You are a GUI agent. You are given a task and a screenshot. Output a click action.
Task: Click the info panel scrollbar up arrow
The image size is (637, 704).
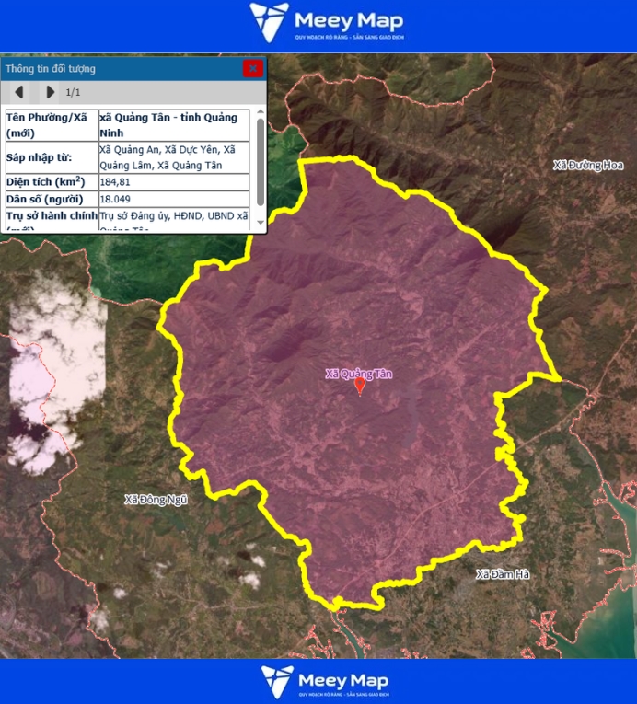click(x=261, y=112)
